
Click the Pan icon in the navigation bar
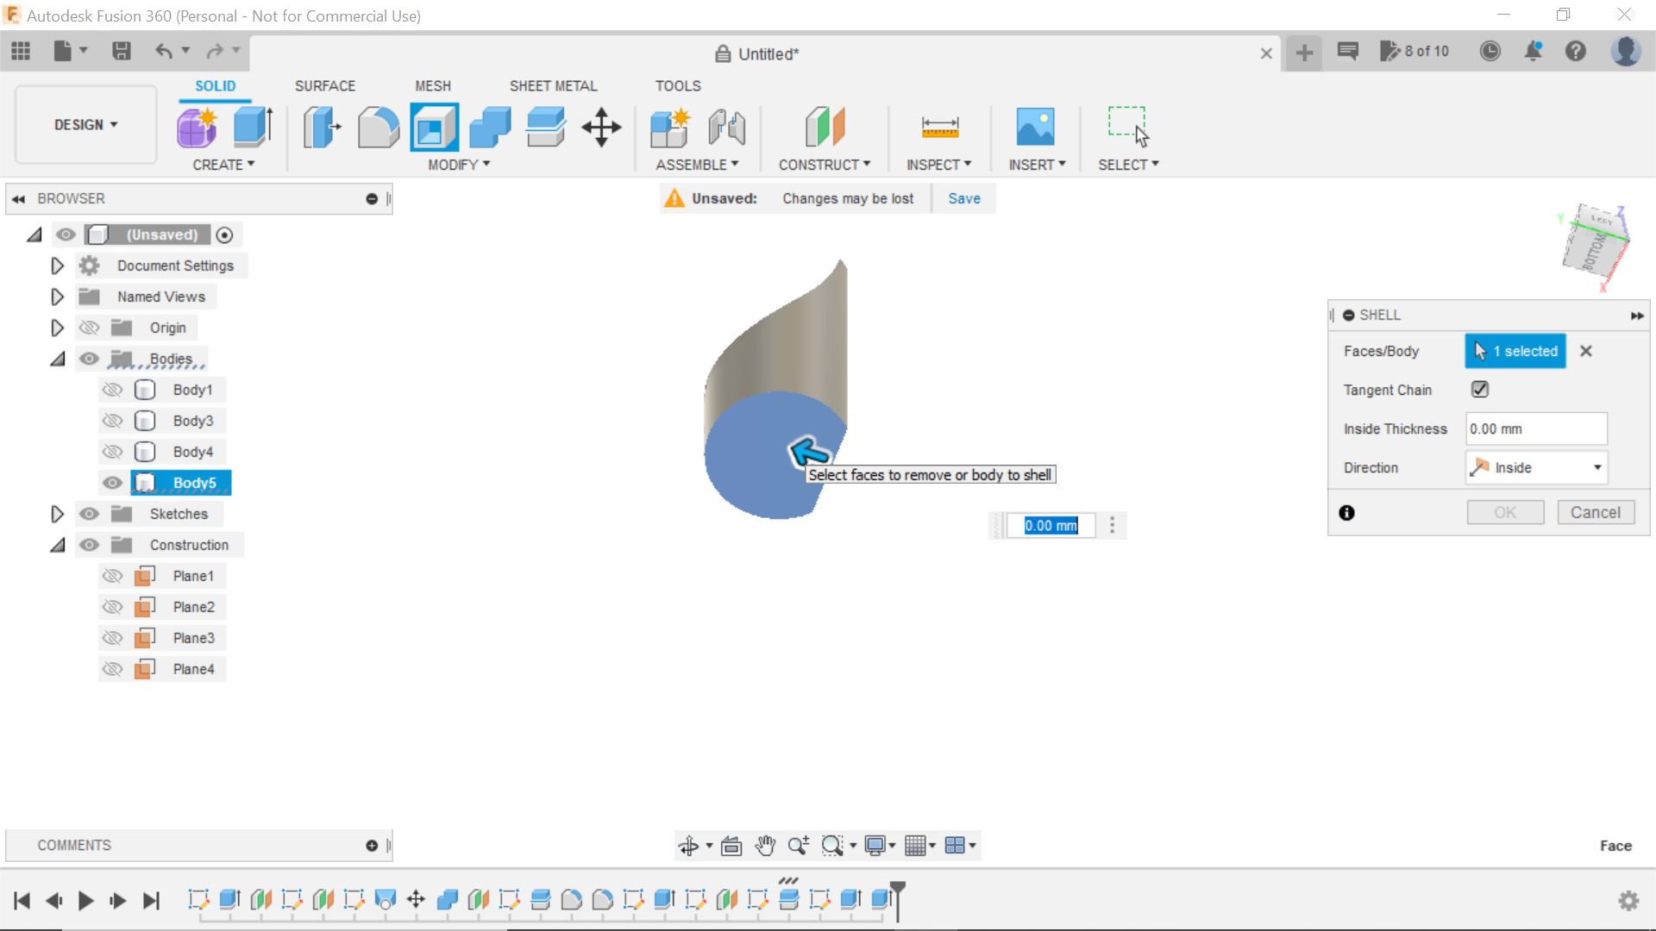click(x=766, y=846)
